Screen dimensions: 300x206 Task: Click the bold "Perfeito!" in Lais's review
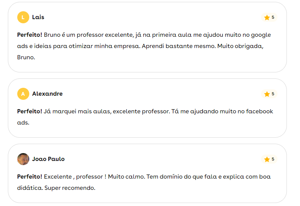[x=30, y=35]
